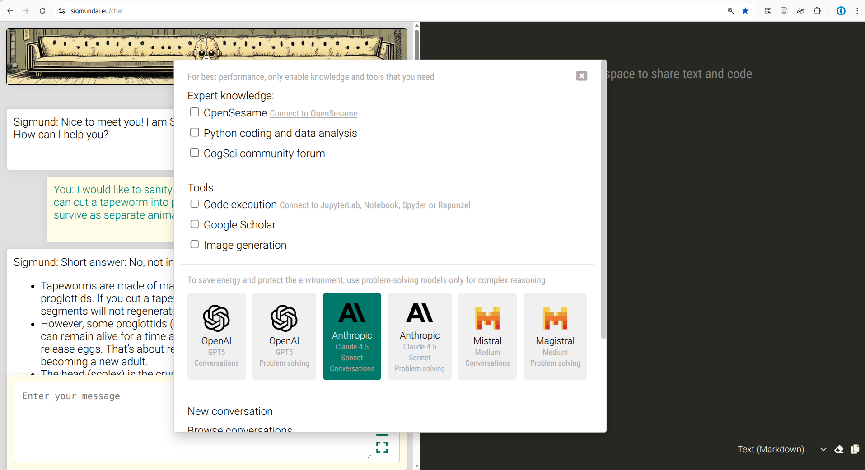The image size is (865, 470).
Task: Choose OpenAI GPT5 Problem solving model
Action: coord(284,336)
